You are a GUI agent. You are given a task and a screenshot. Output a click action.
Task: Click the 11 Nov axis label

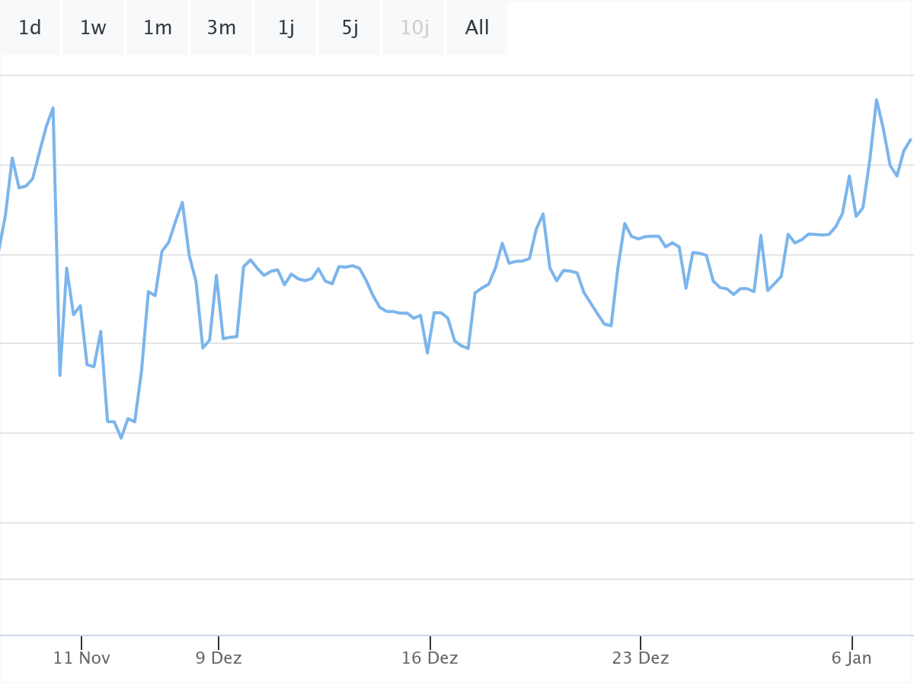(x=81, y=658)
